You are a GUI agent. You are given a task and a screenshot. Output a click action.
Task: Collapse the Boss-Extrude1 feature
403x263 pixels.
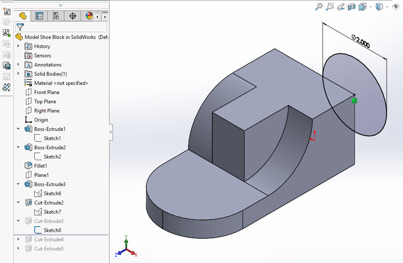pos(18,129)
